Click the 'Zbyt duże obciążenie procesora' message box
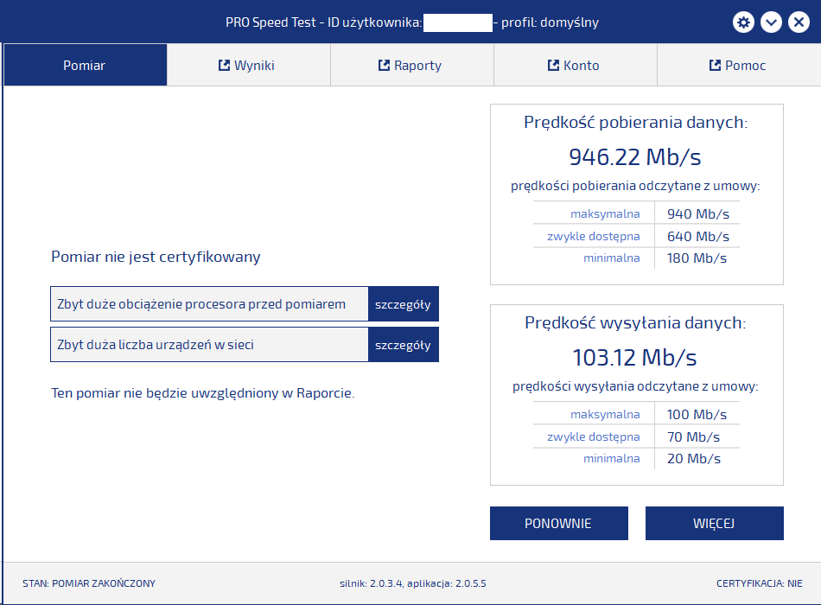This screenshot has height=605, width=821. [209, 304]
